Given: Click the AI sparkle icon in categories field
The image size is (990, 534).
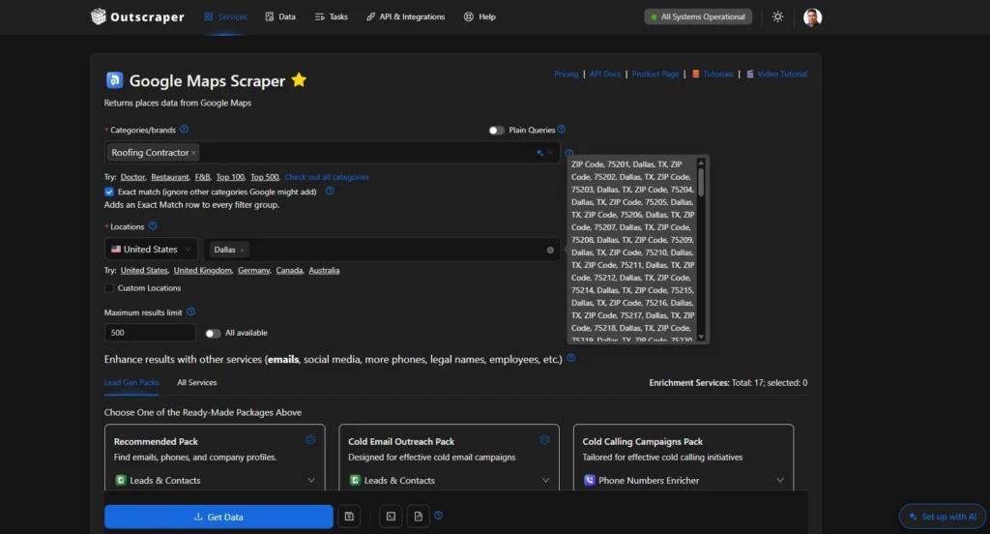Looking at the screenshot, I should pyautogui.click(x=539, y=152).
